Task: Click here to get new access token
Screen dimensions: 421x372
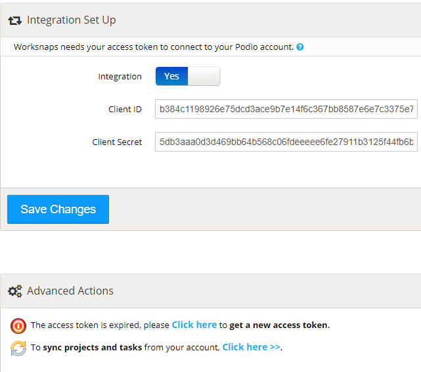Action: coord(194,325)
